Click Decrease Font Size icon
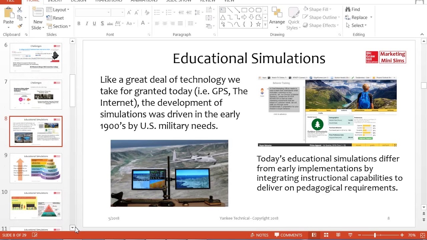The image size is (427, 240). [x=136, y=13]
